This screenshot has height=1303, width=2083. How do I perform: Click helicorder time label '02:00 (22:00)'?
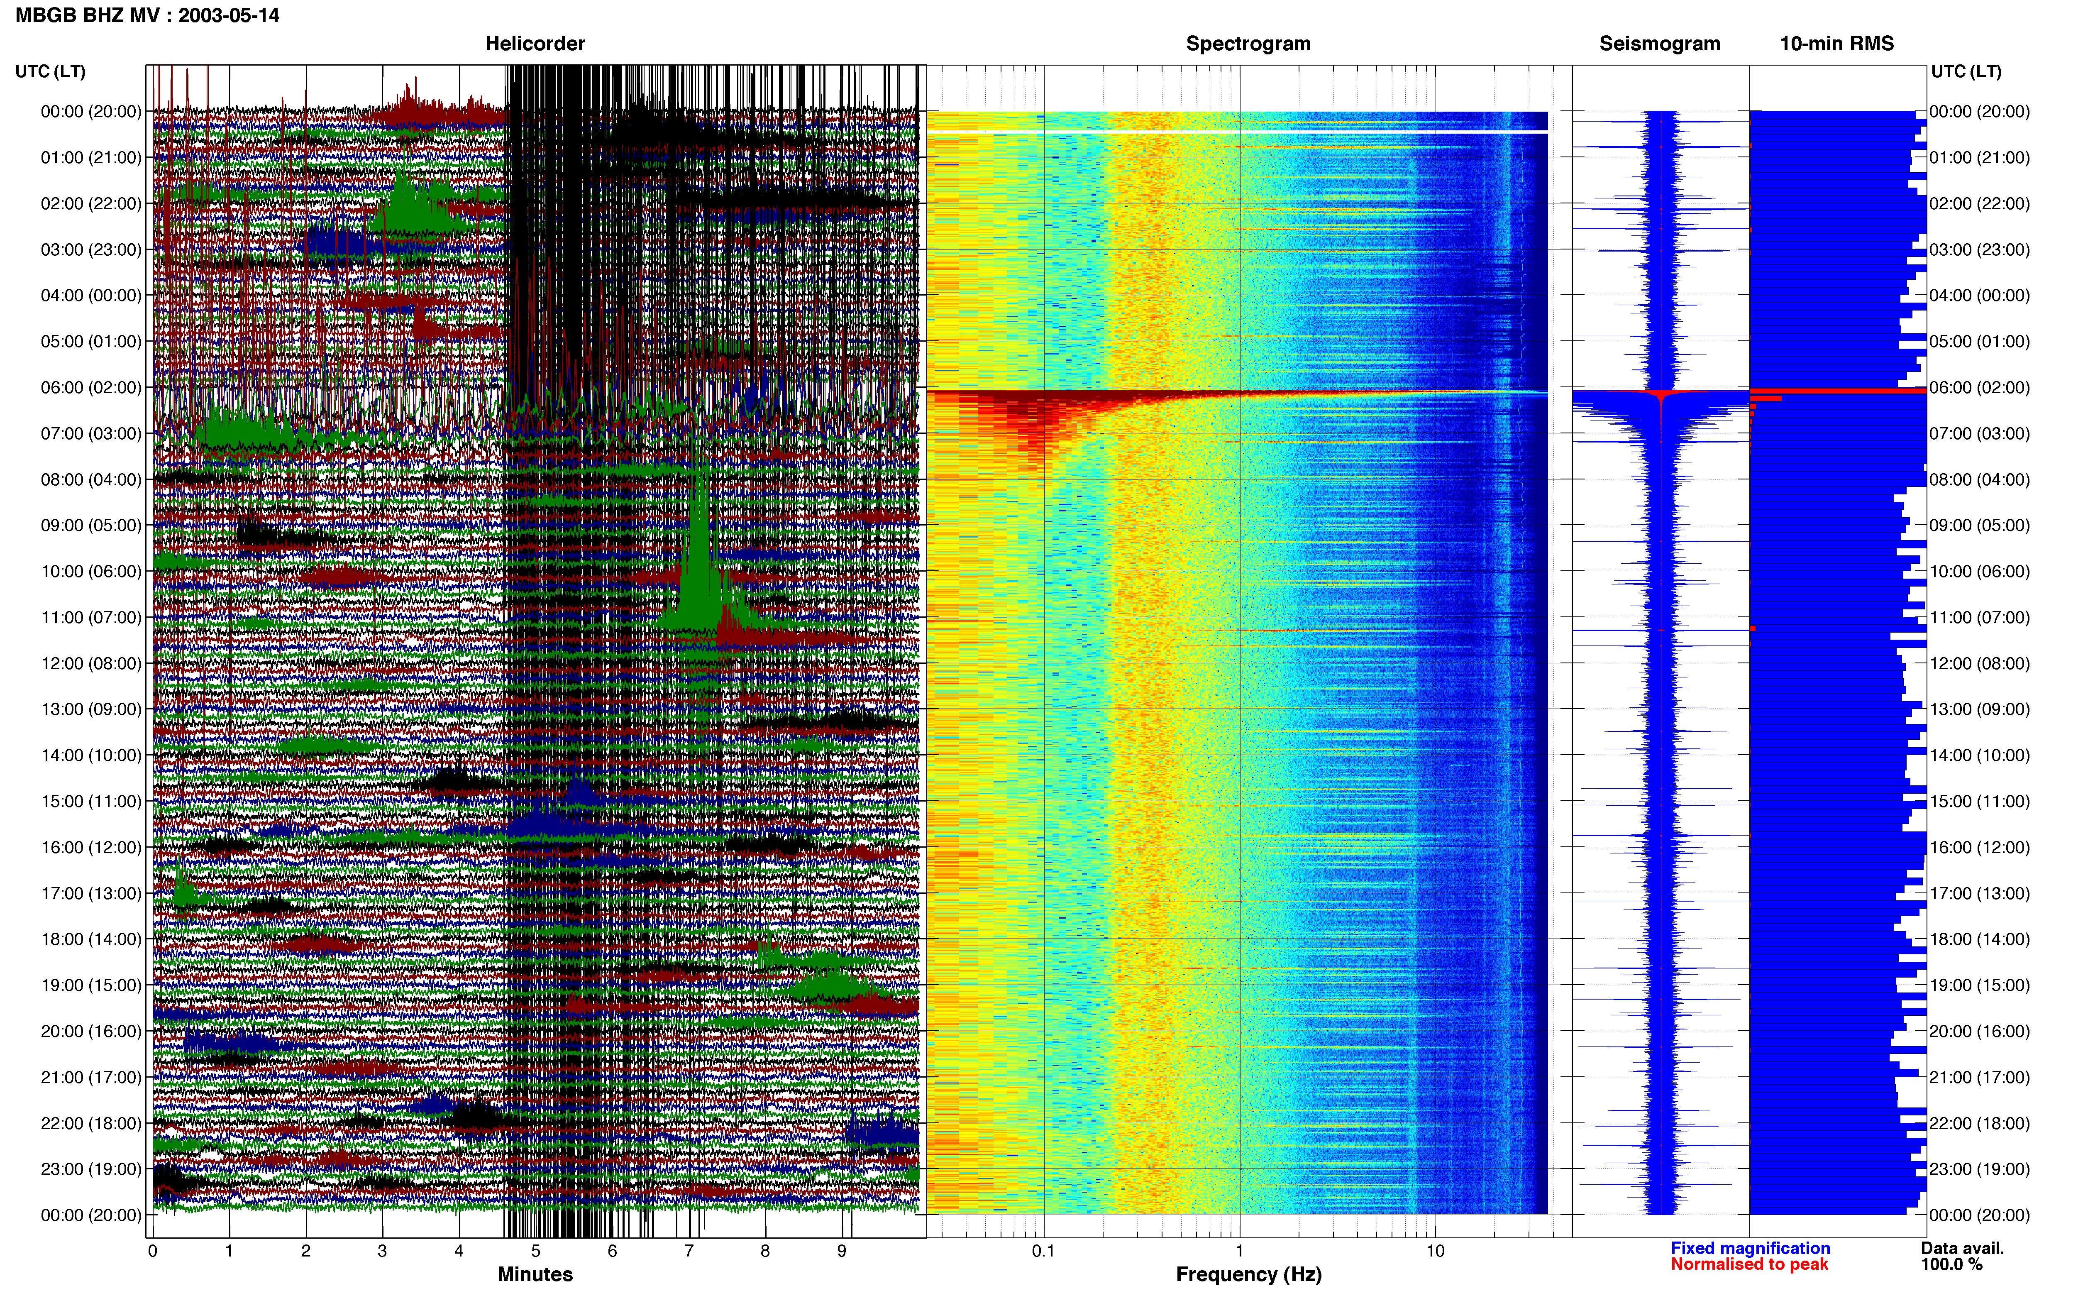click(x=91, y=203)
